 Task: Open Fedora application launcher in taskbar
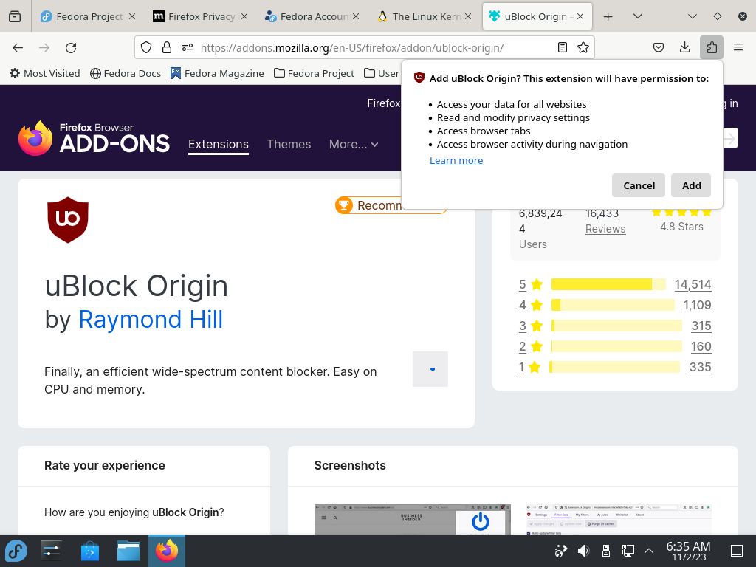click(x=16, y=551)
